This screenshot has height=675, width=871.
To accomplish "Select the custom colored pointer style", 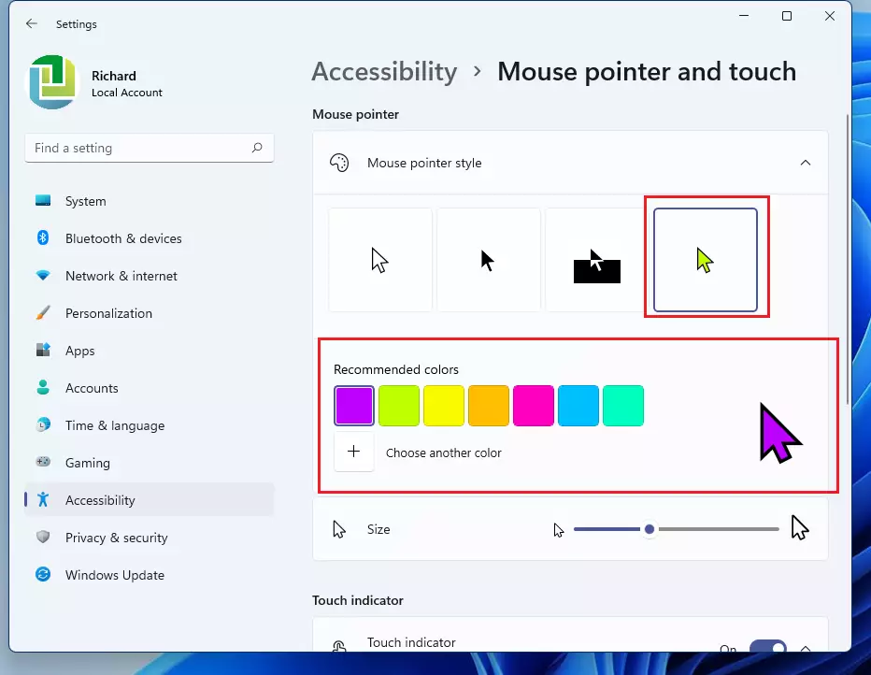I will 707,259.
